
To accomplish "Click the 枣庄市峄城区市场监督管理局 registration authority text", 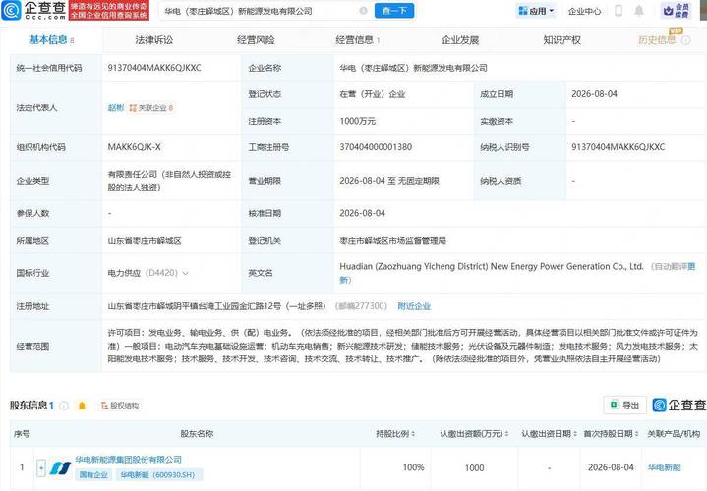I will 392,241.
